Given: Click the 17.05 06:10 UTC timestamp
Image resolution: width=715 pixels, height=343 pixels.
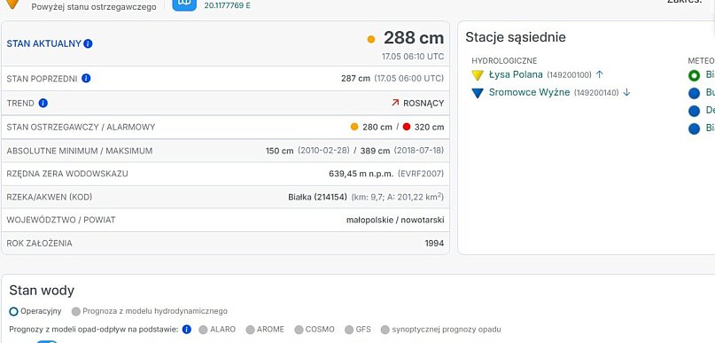Looking at the screenshot, I should (413, 57).
